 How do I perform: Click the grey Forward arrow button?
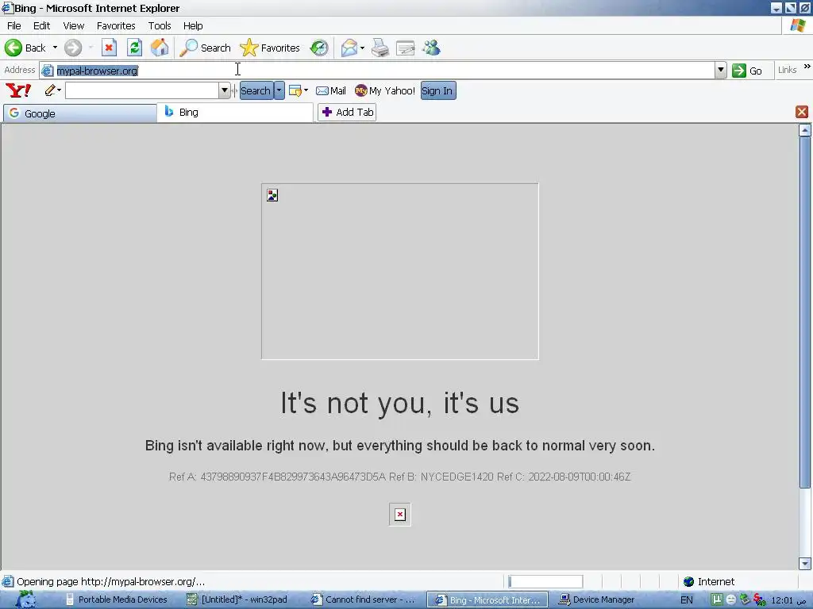[x=72, y=48]
